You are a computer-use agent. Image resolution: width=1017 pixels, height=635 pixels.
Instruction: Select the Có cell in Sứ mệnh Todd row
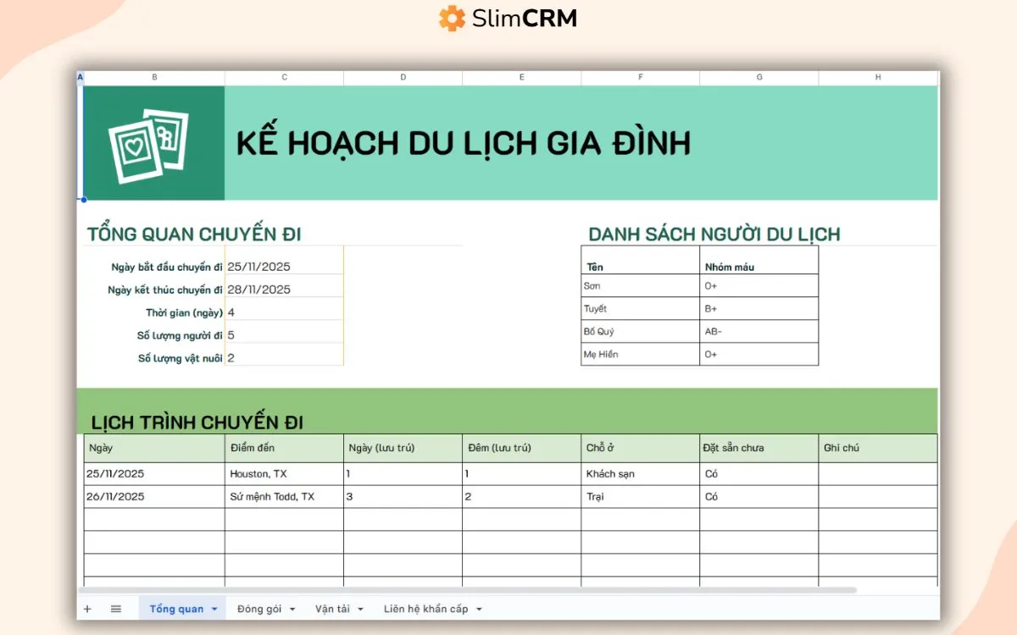(x=759, y=496)
